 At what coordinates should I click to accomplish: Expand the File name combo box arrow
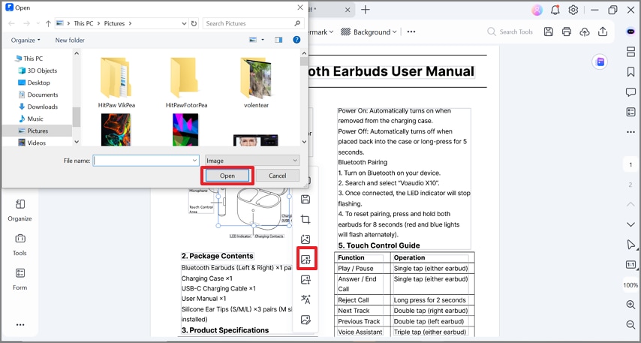(194, 161)
